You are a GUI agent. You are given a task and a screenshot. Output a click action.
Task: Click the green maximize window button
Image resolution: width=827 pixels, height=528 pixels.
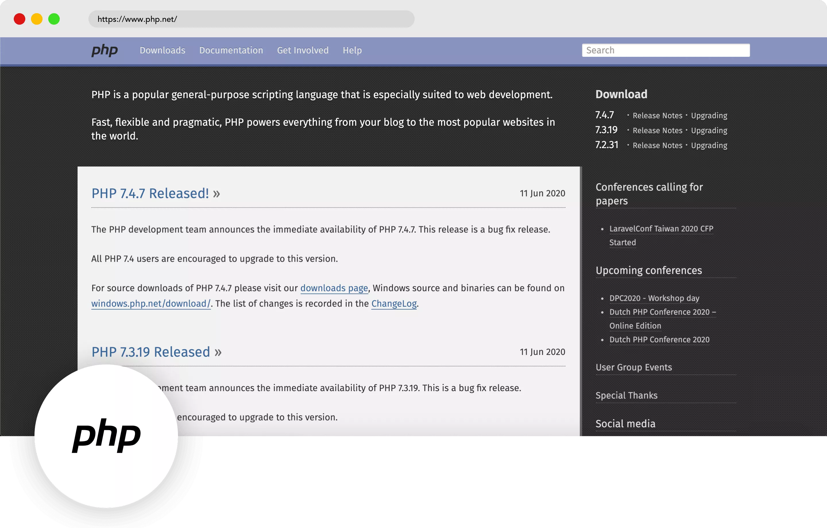tap(54, 19)
